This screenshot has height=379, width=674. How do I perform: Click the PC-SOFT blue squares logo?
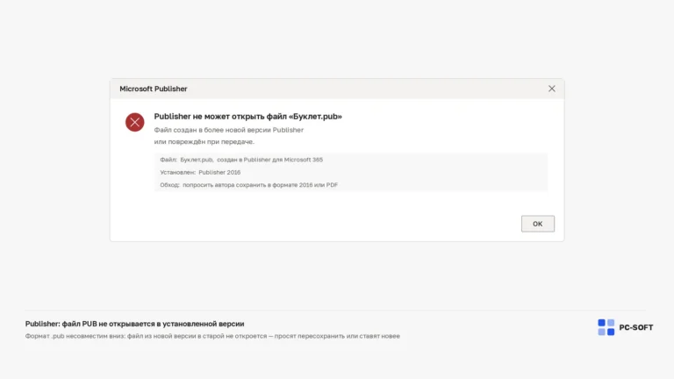pyautogui.click(x=606, y=327)
